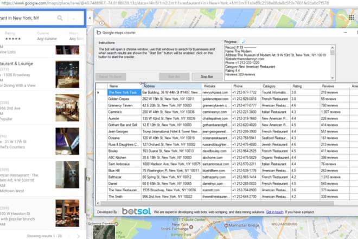Screen dimensions: 358x239
Task: Click the Manhattan Bridge label on the map
Action: click(x=244, y=225)
